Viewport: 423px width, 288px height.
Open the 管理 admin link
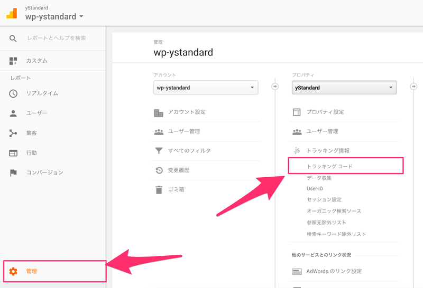click(x=32, y=271)
